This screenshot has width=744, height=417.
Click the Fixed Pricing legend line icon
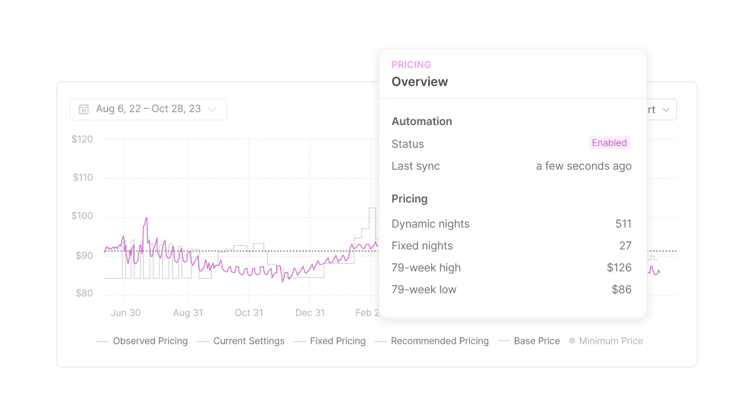[300, 341]
